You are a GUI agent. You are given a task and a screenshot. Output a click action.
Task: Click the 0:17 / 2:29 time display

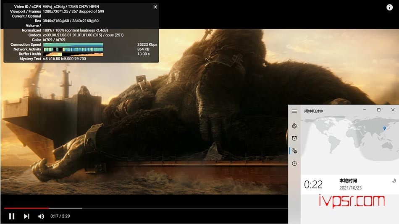point(60,216)
